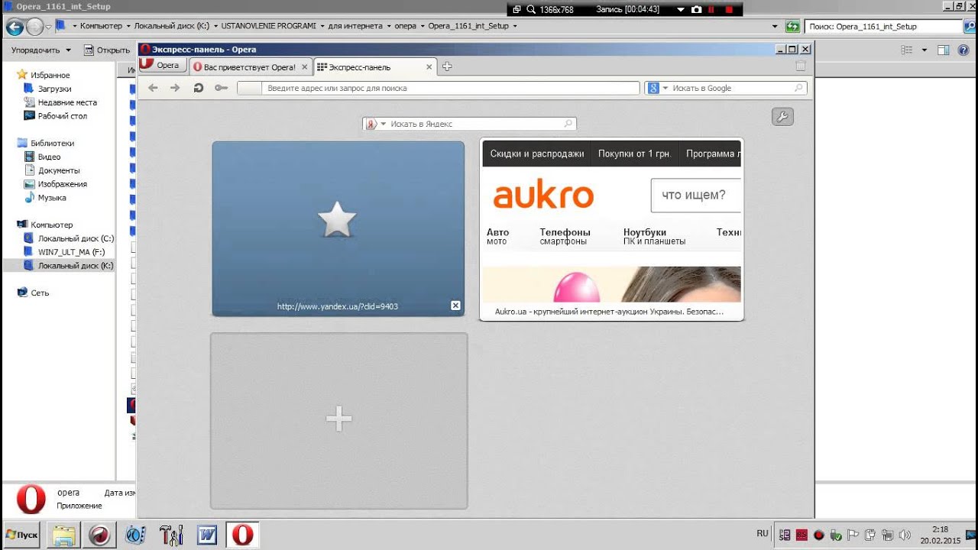Open the Opera main menu button
This screenshot has width=978, height=550.
pyautogui.click(x=162, y=66)
